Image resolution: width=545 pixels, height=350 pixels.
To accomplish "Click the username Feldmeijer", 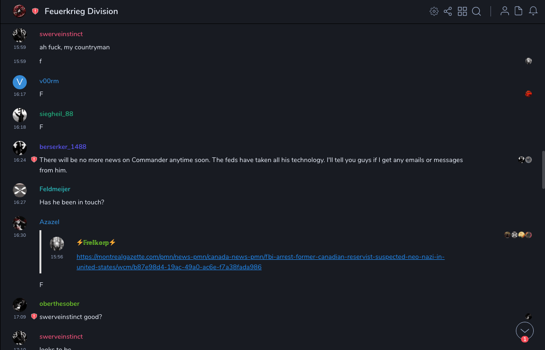I will (55, 189).
